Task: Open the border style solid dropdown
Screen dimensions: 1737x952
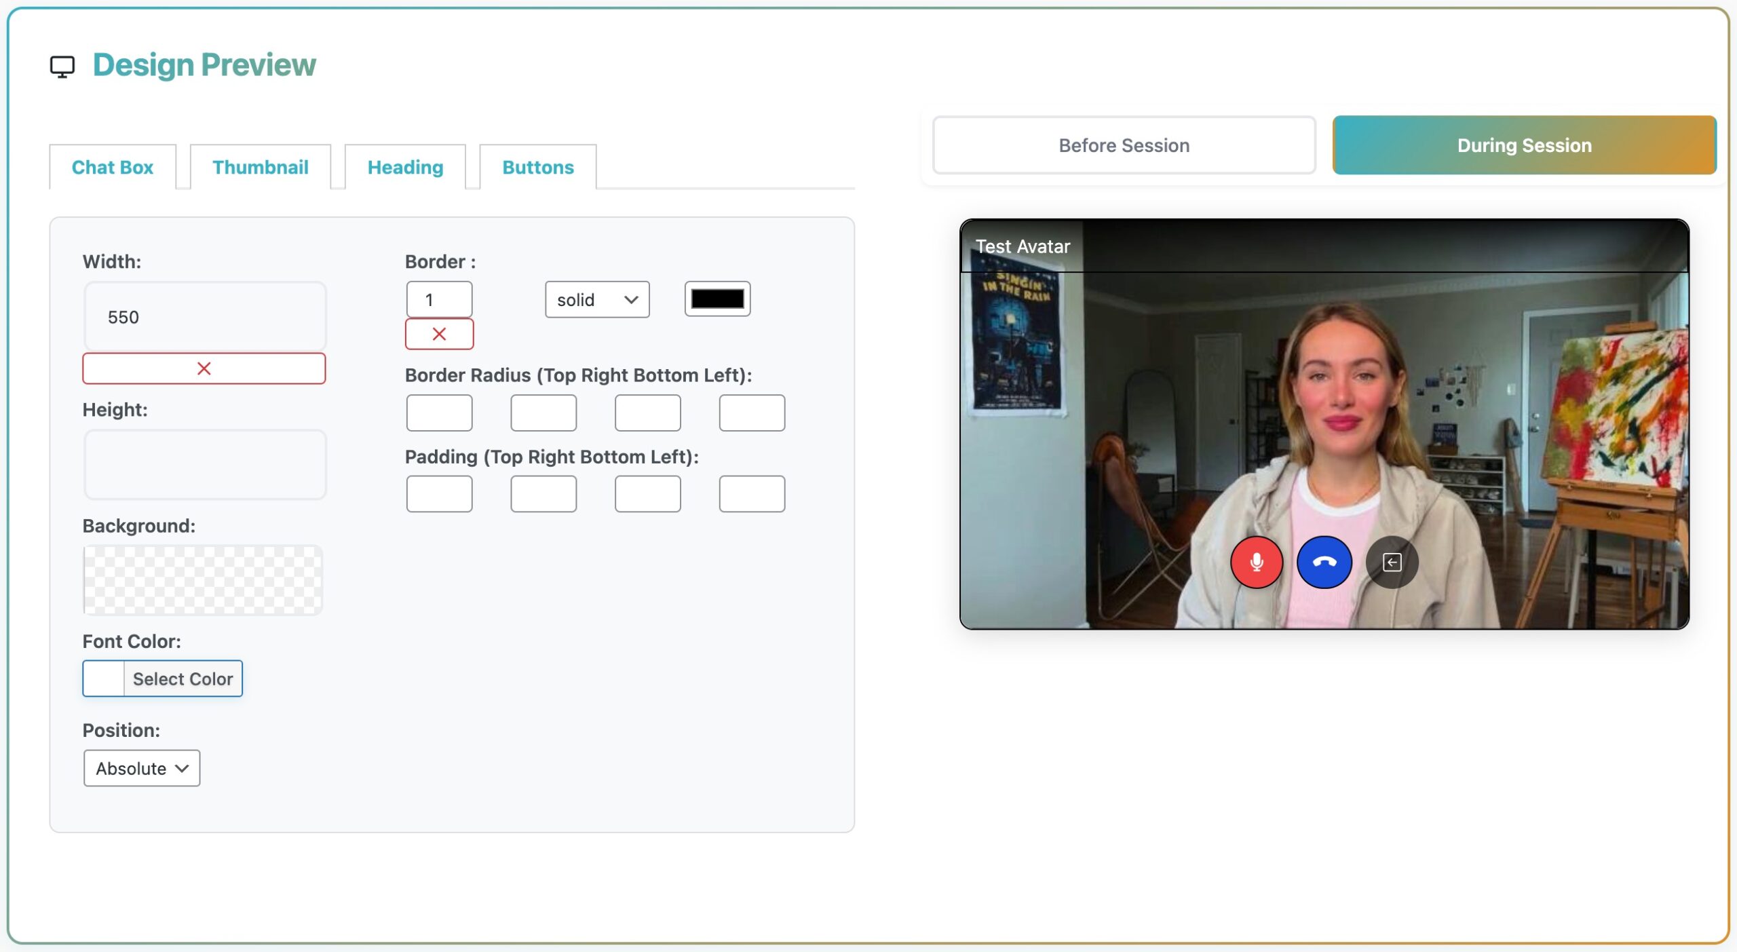Action: tap(596, 299)
